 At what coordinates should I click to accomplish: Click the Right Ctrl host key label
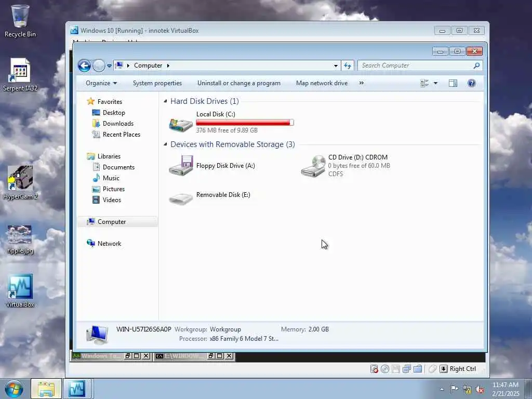(463, 369)
